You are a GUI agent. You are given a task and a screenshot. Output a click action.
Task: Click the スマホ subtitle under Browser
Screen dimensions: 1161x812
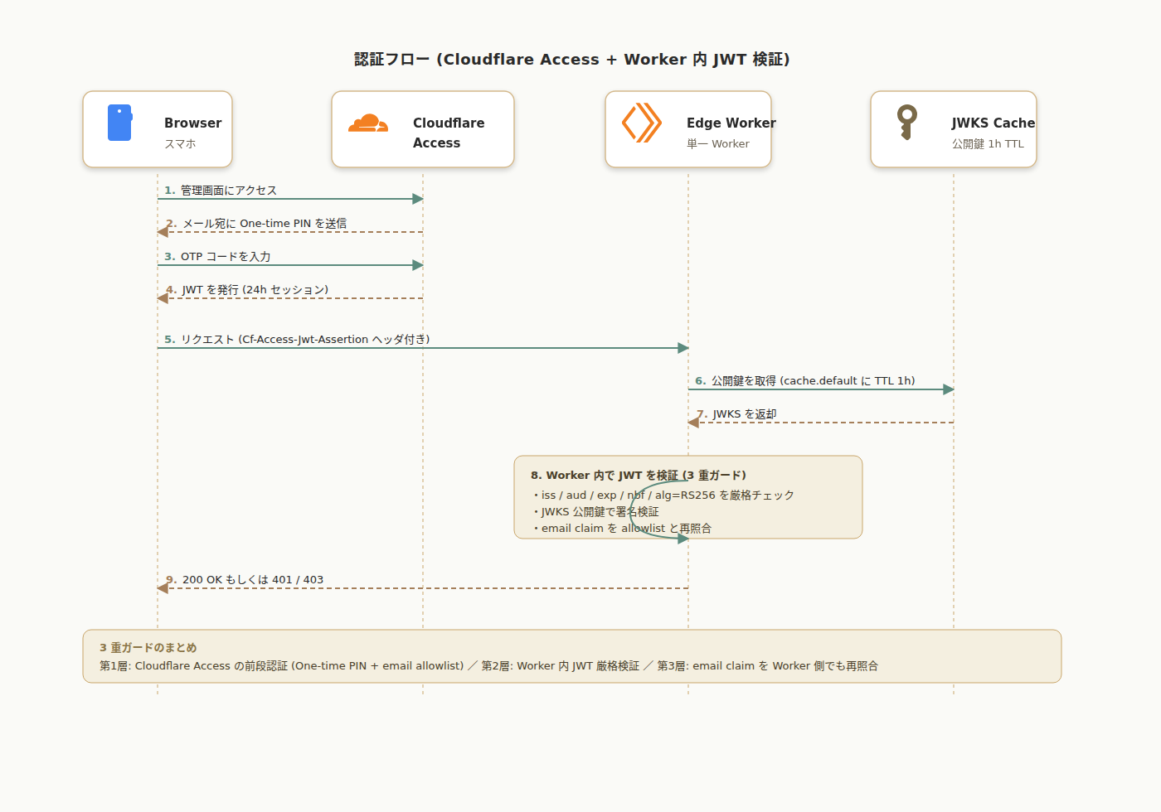tap(180, 144)
